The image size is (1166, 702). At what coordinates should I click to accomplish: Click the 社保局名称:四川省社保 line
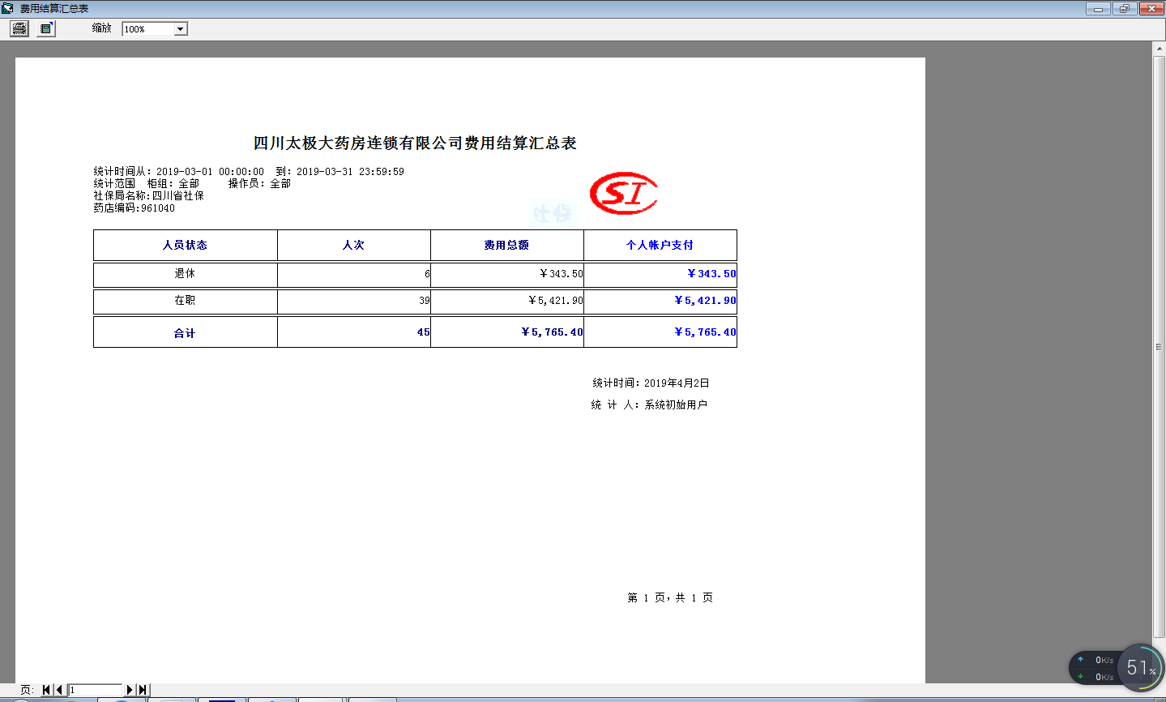[149, 196]
